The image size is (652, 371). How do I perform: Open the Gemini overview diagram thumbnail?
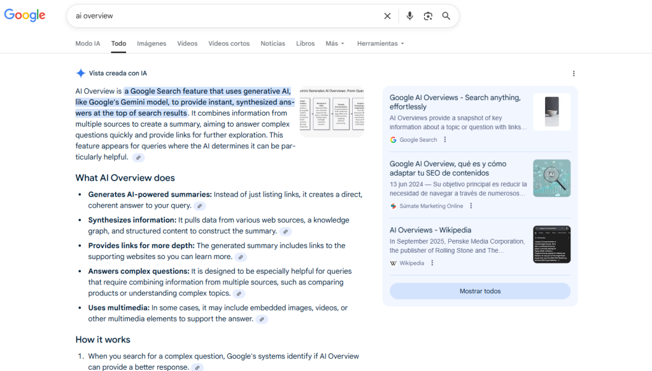[x=332, y=111]
